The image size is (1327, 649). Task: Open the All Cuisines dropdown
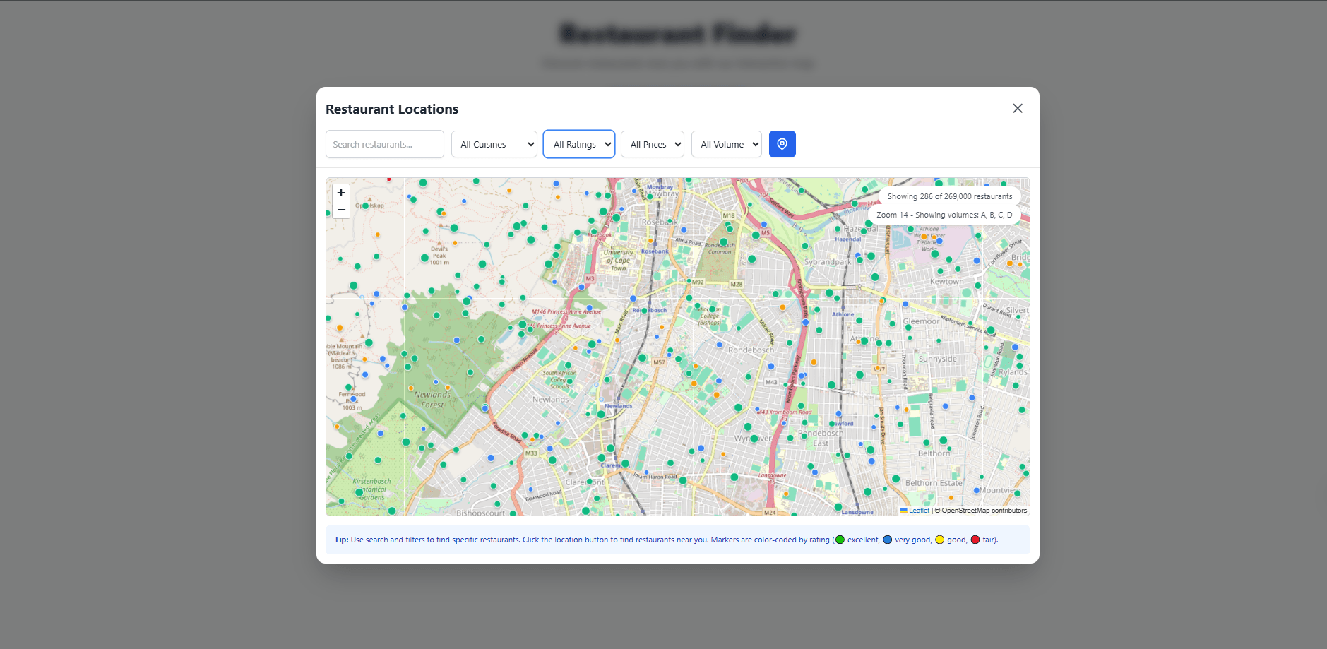click(494, 144)
